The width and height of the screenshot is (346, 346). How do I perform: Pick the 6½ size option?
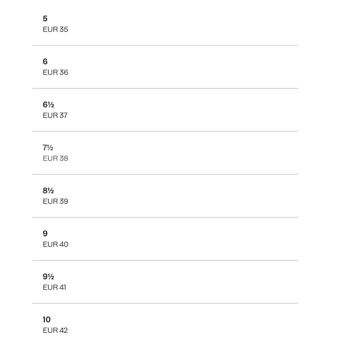click(x=48, y=104)
